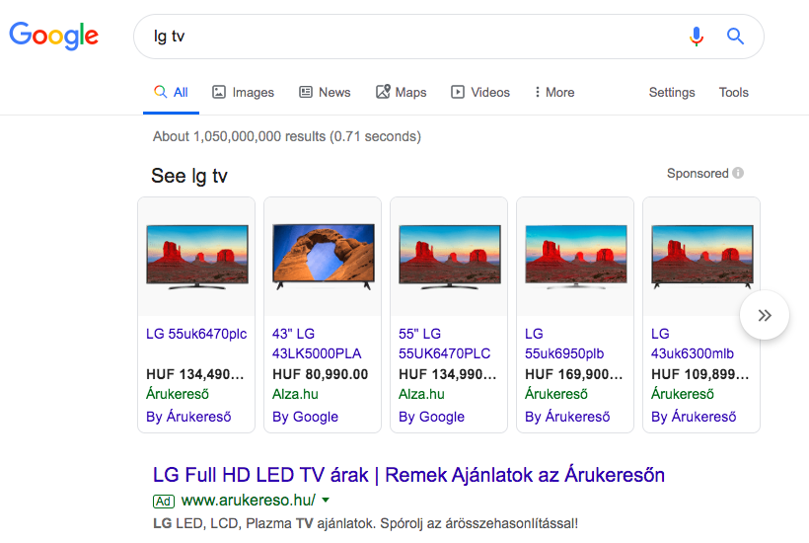The height and width of the screenshot is (543, 809).
Task: Show more products with the double-arrow button
Action: tap(765, 315)
